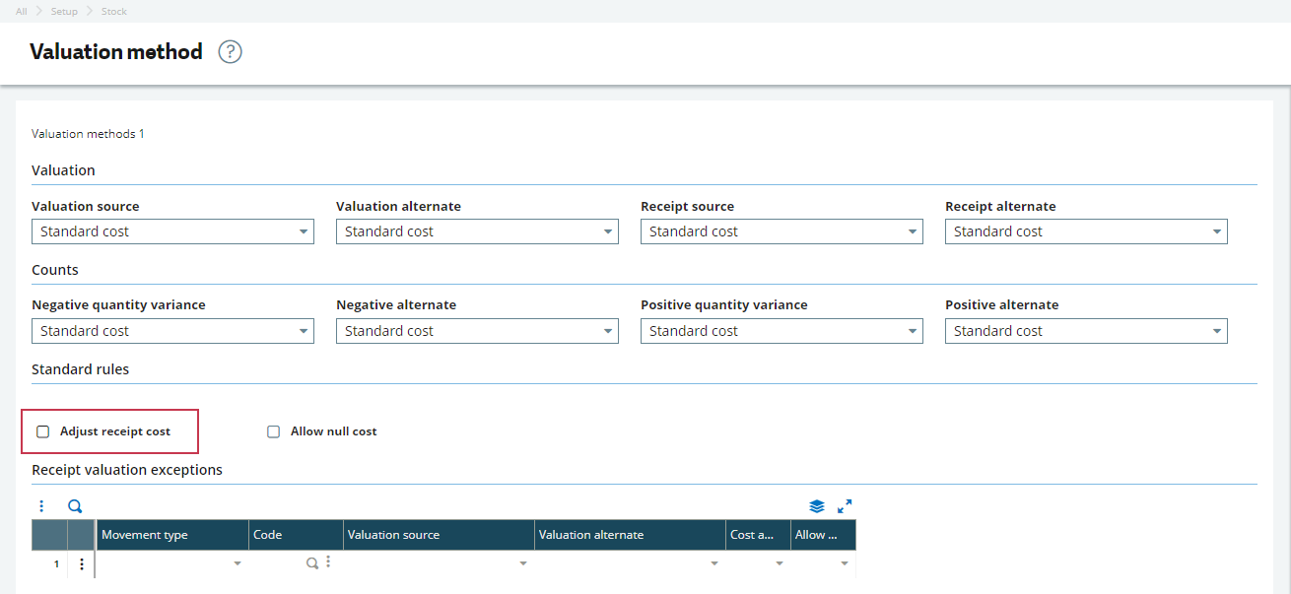
Task: Open Movement type dropdown in row 1
Action: click(237, 564)
